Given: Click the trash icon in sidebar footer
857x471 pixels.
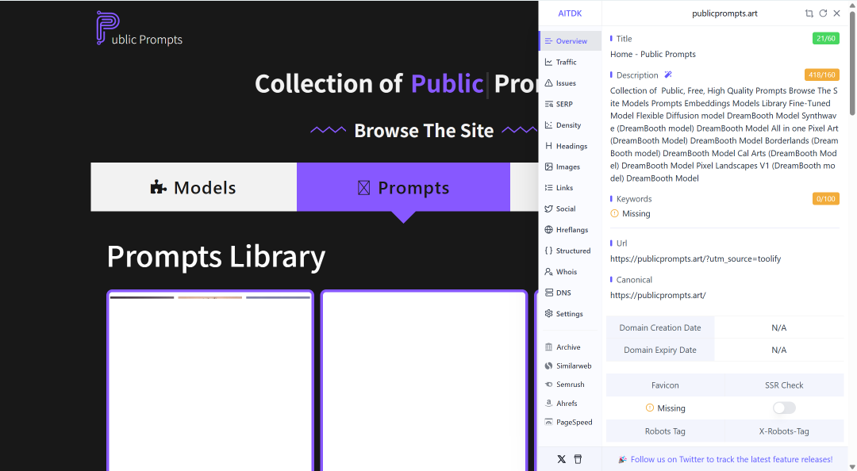Looking at the screenshot, I should coord(578,459).
